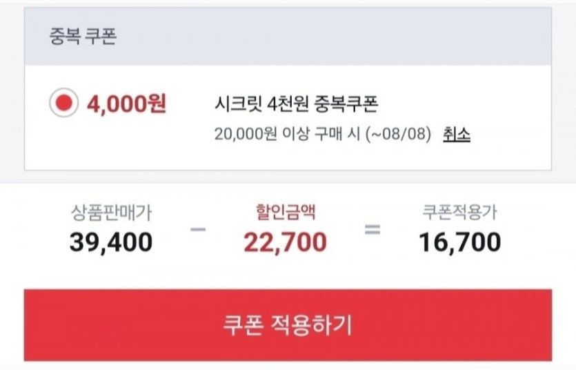The width and height of the screenshot is (576, 370).
Task: Click the 쿠폰 적용하기 button text
Action: click(x=288, y=324)
